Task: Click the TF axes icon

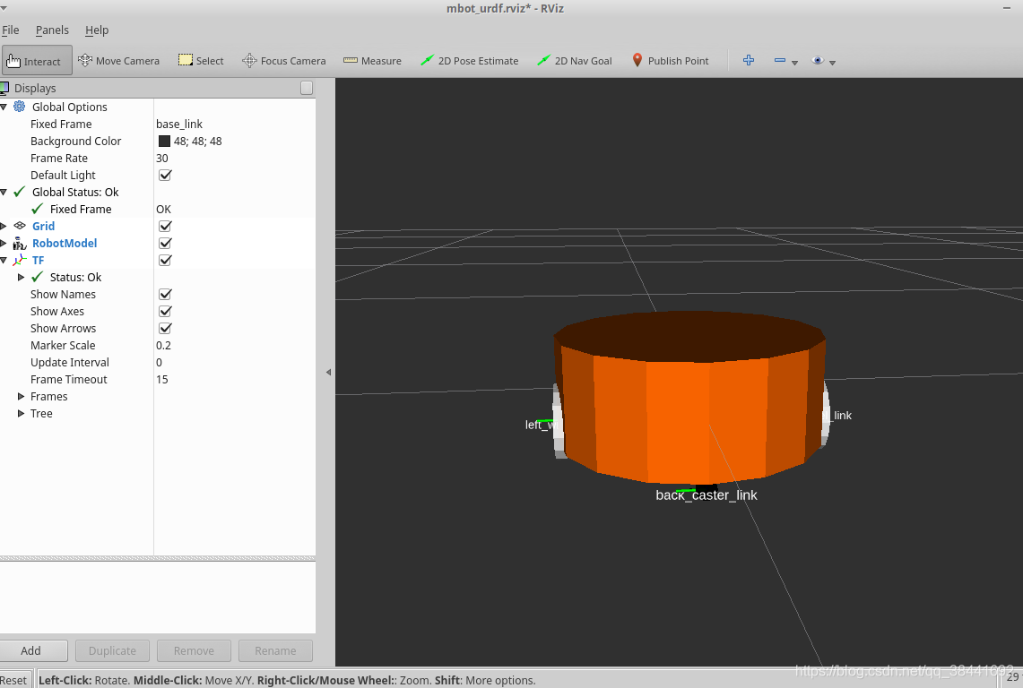Action: (20, 260)
